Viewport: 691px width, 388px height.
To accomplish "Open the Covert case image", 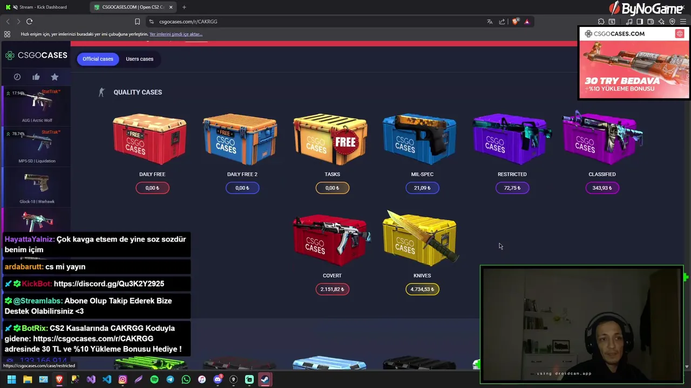I will 331,240.
